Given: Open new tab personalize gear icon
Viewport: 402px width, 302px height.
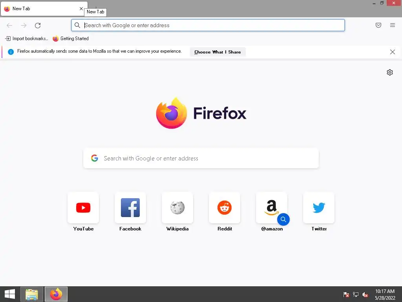Looking at the screenshot, I should click(390, 72).
